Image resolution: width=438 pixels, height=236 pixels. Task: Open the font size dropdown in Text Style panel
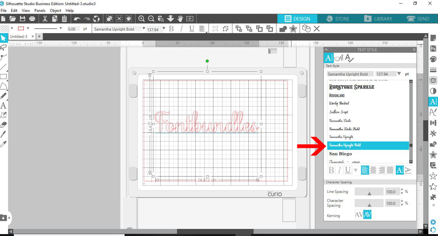(x=399, y=74)
